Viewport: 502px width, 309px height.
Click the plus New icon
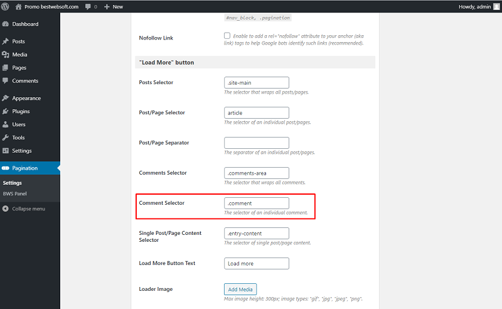(x=107, y=7)
